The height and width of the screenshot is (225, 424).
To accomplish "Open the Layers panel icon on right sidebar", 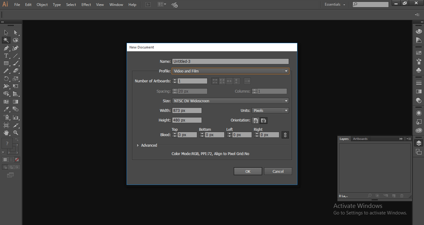I will point(418,143).
